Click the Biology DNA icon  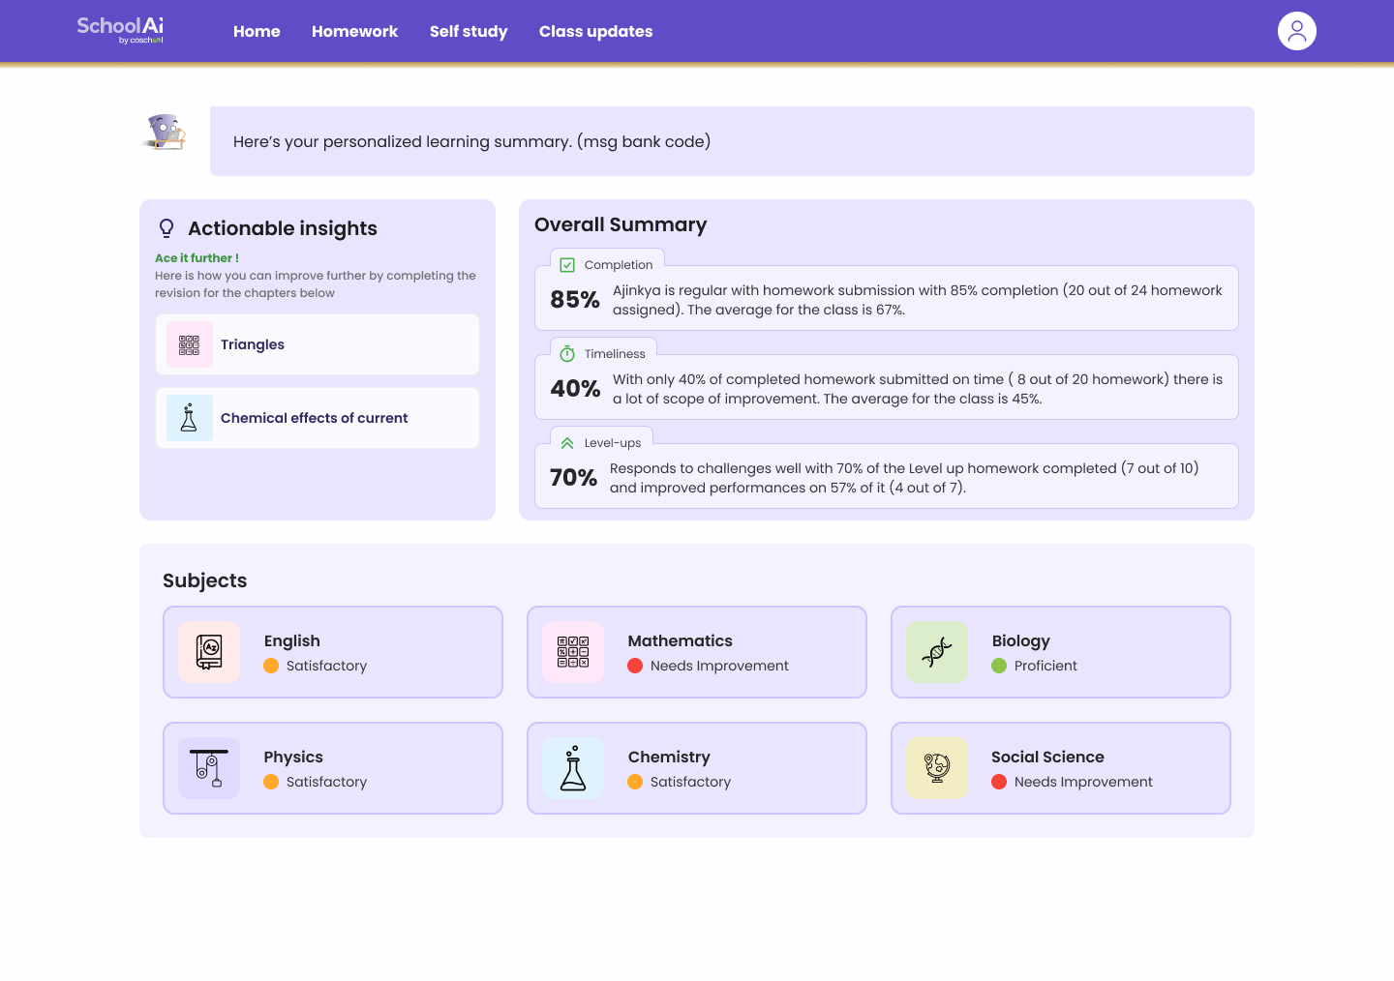937,652
